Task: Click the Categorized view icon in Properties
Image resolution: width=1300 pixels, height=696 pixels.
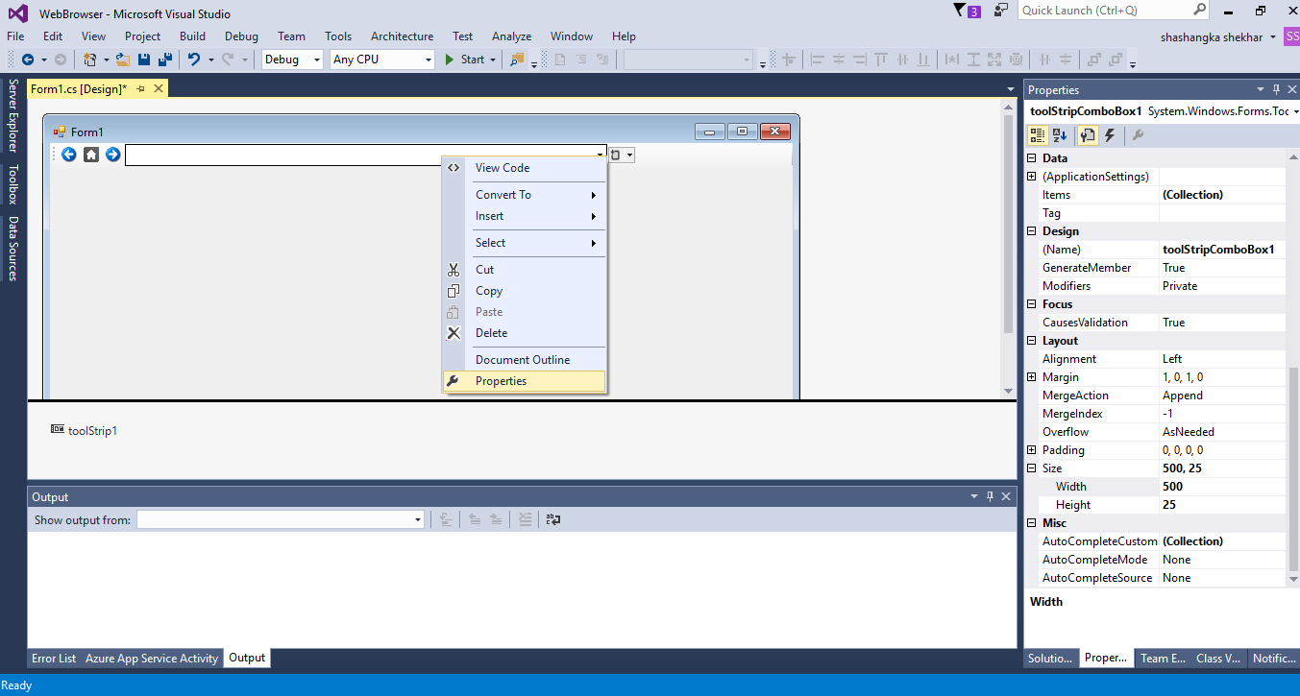Action: pos(1039,135)
